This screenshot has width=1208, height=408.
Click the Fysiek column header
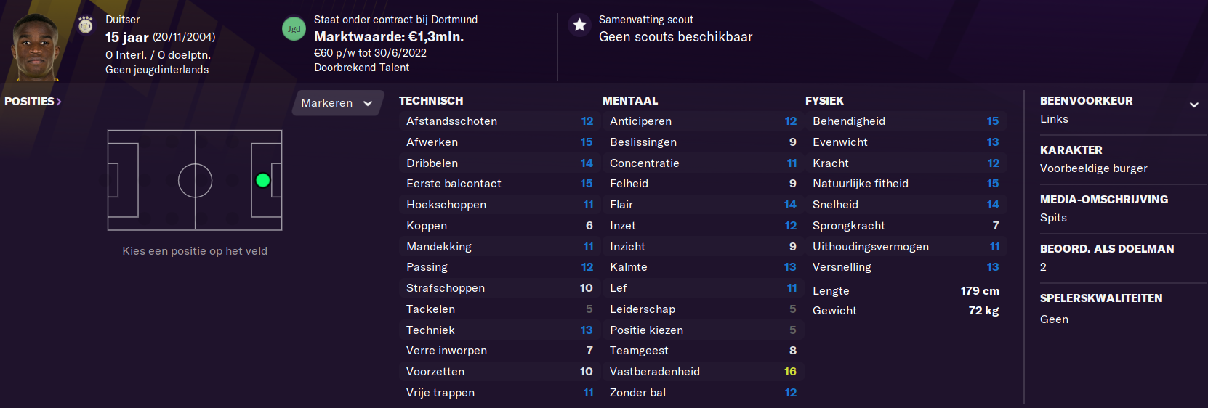click(x=824, y=101)
